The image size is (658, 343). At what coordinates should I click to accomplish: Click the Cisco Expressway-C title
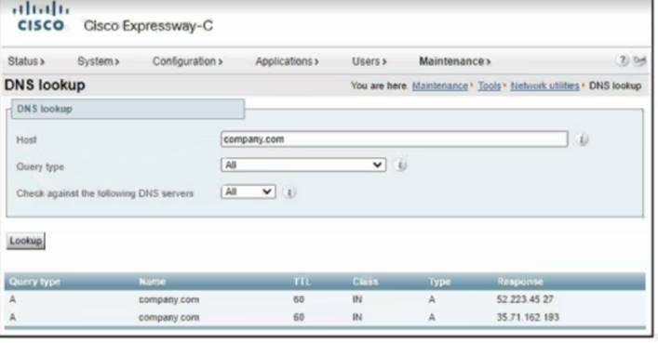pos(149,26)
